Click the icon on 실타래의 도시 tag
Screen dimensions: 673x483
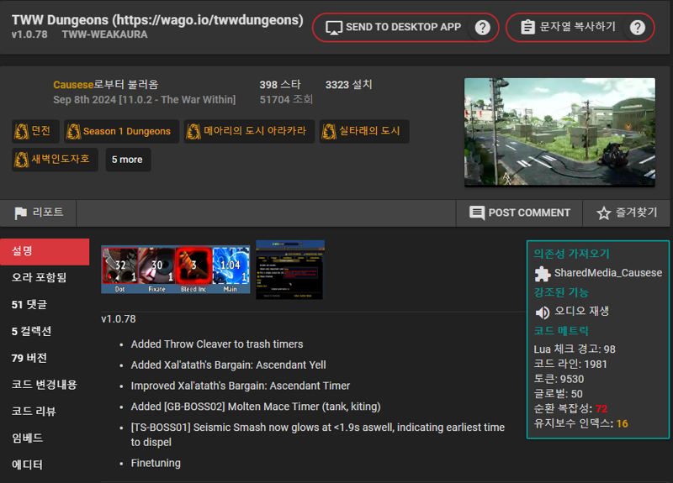tap(329, 131)
